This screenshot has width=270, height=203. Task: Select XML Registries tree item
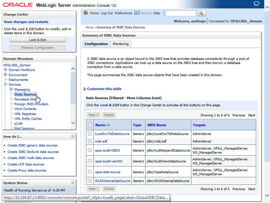coord(25,114)
